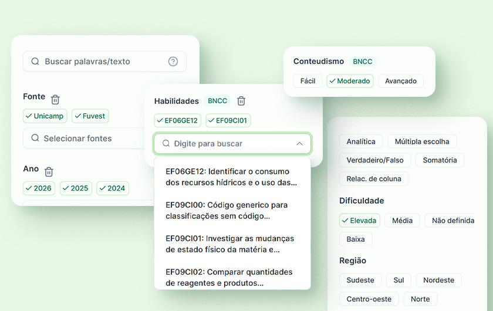This screenshot has width=493, height=311.
Task: Select the Norte region chip
Action: point(420,299)
